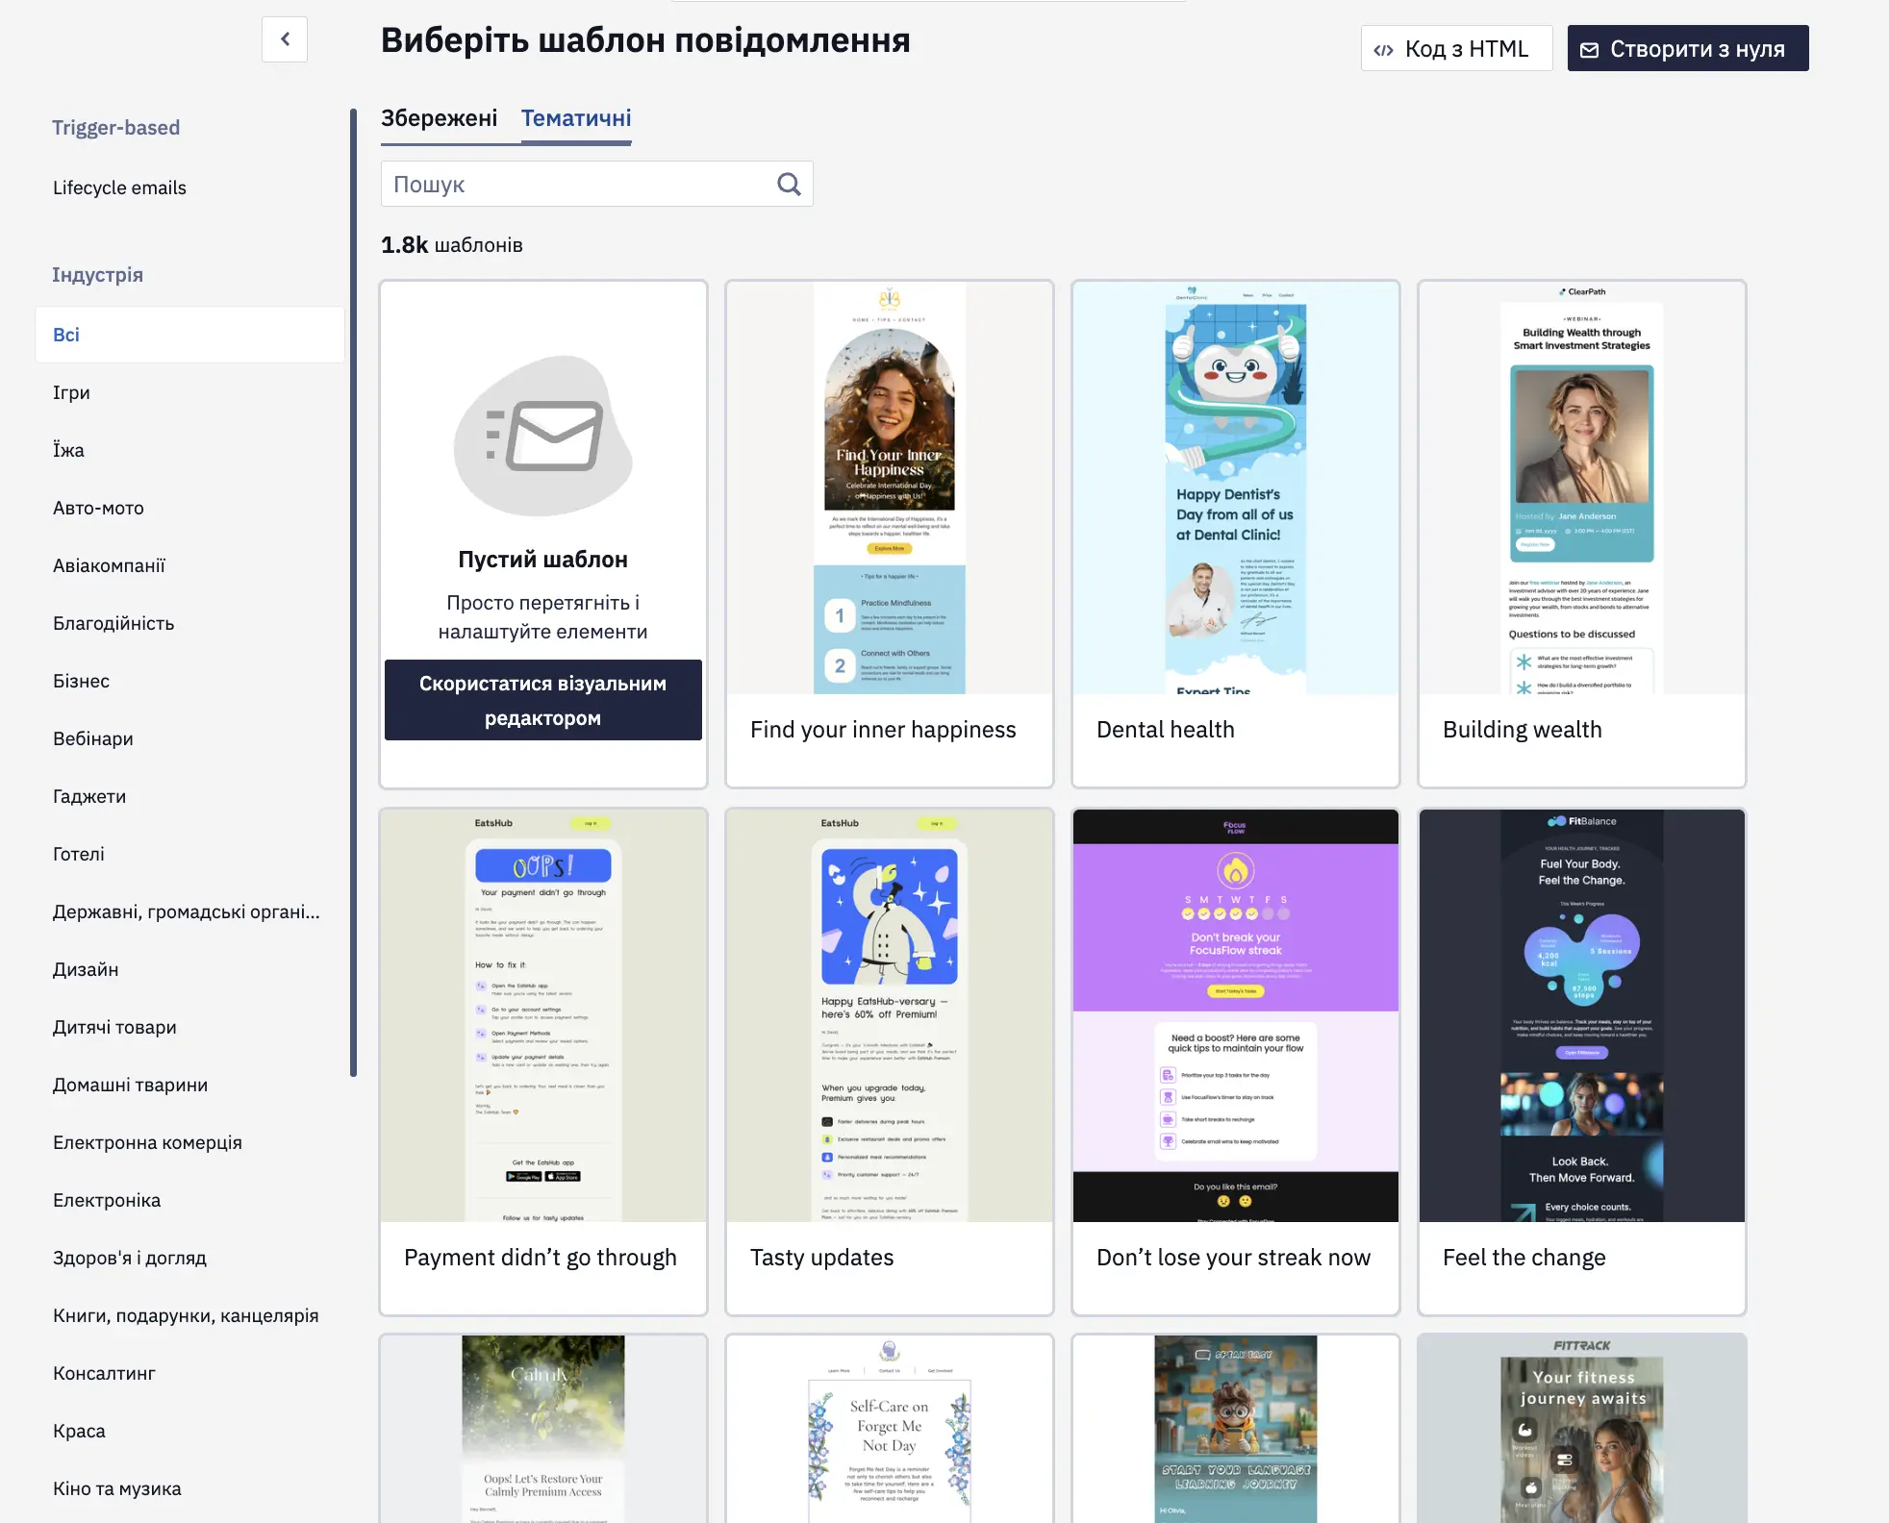Select Lifecycle emails category
This screenshot has width=1889, height=1523.
click(x=119, y=187)
